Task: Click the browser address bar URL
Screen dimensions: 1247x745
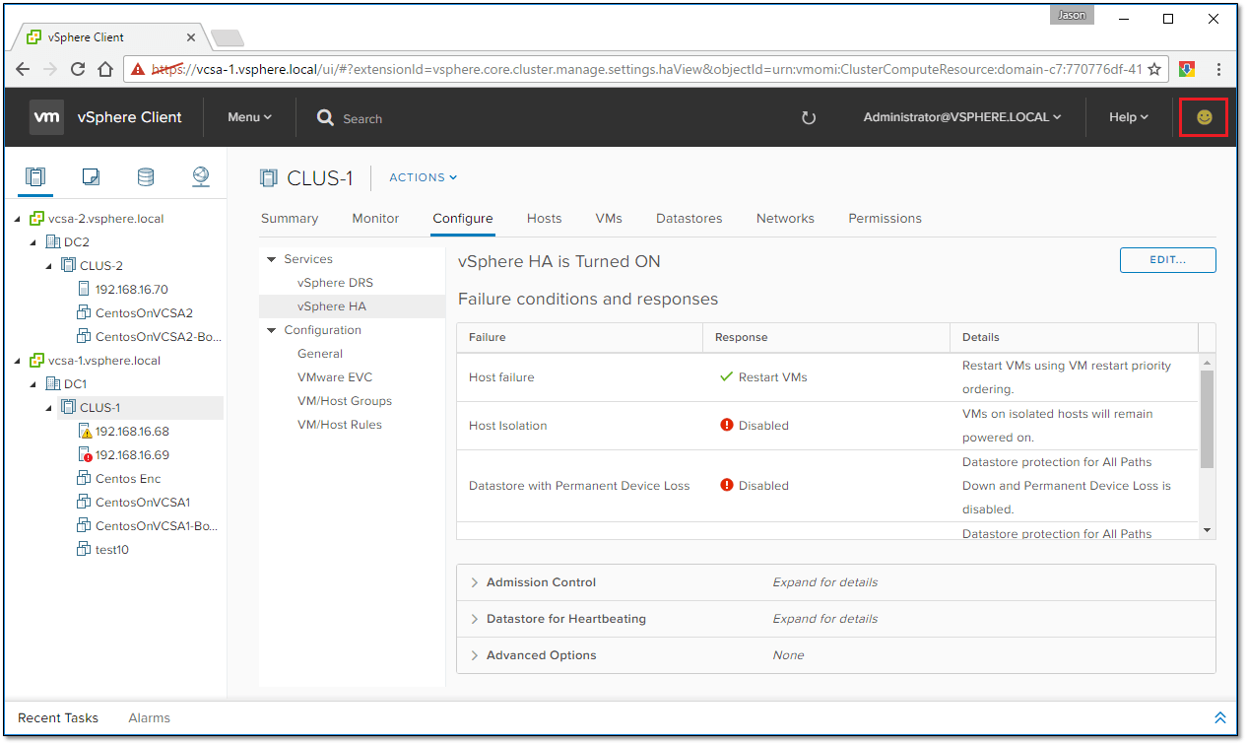Action: (x=647, y=69)
